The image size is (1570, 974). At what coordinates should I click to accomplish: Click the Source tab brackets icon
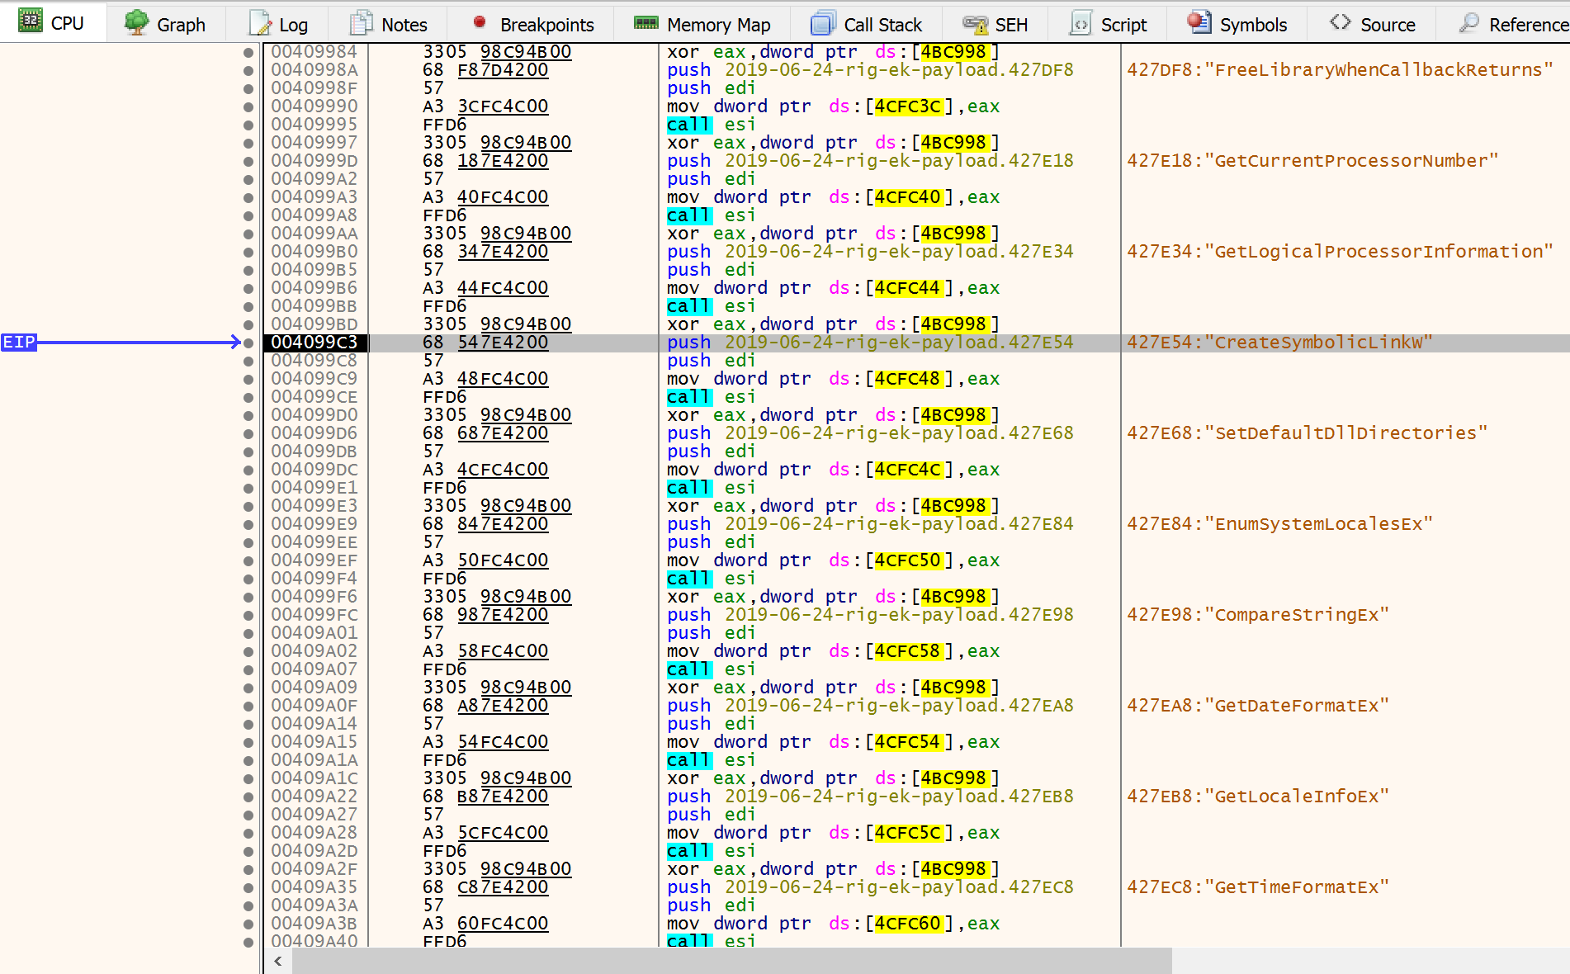click(x=1341, y=22)
